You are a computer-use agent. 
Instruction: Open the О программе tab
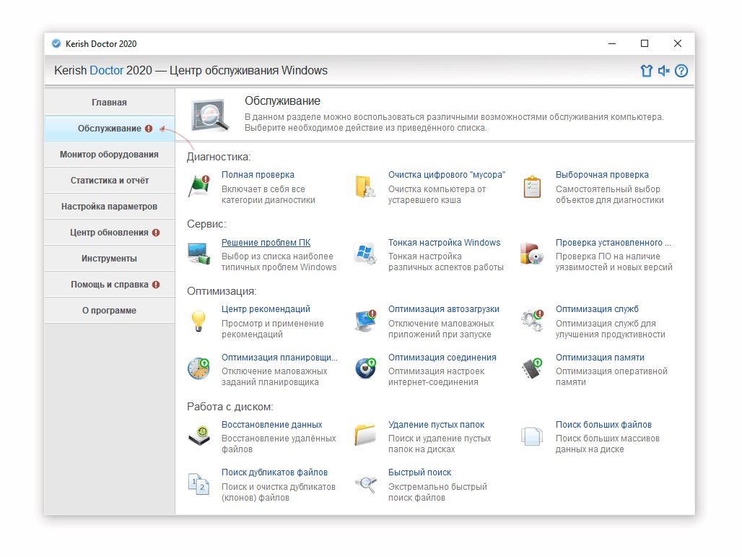(109, 311)
